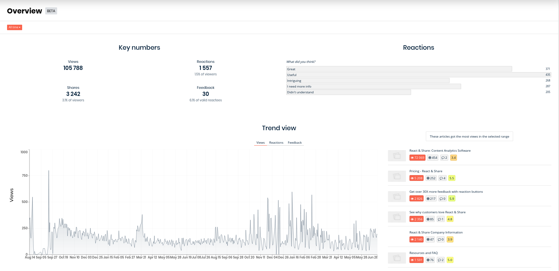Screen dimensions: 559x271
Task: Click the 2 140 views badge
Action: [x=417, y=240]
